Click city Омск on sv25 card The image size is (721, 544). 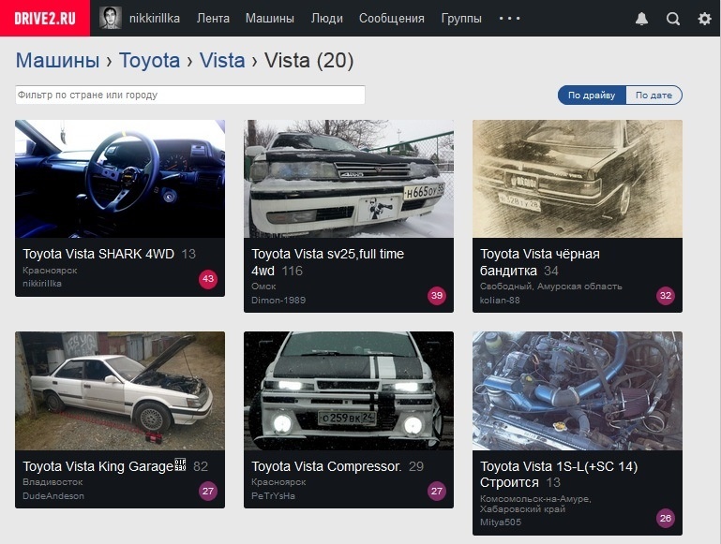[x=263, y=286]
